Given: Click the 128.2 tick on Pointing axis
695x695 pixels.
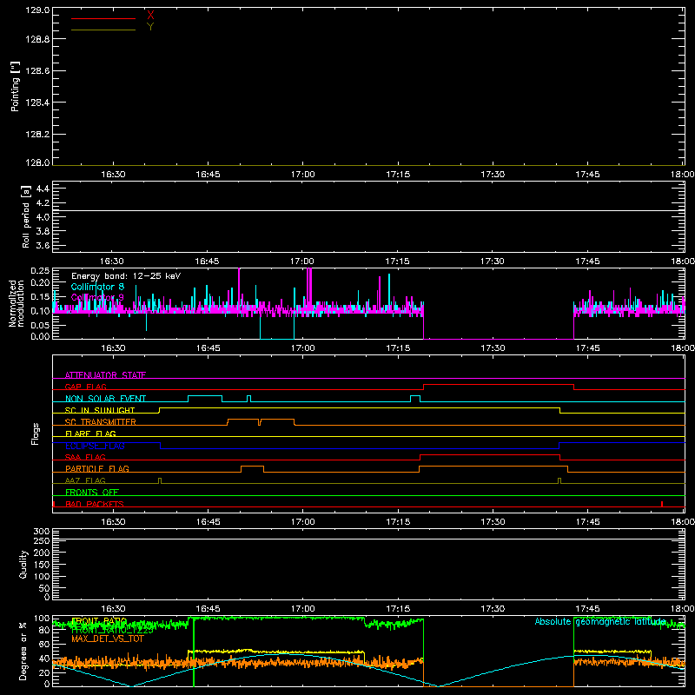Looking at the screenshot, I should pos(37,135).
